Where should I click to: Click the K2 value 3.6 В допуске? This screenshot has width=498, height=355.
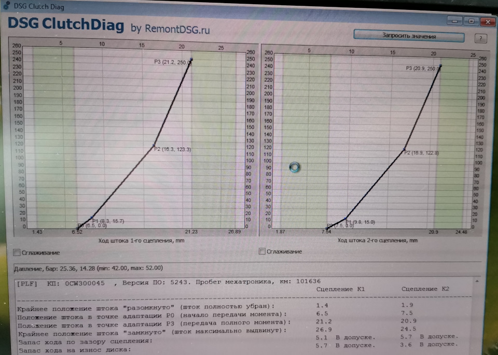(429, 344)
